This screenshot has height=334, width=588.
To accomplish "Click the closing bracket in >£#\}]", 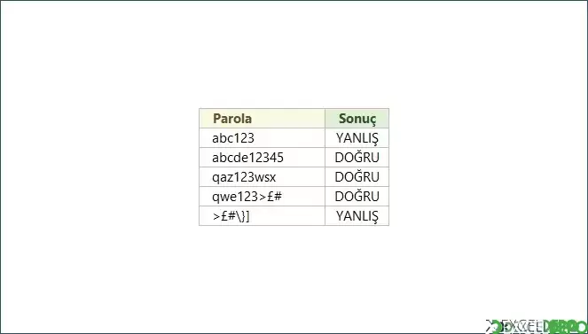I will [x=247, y=216].
